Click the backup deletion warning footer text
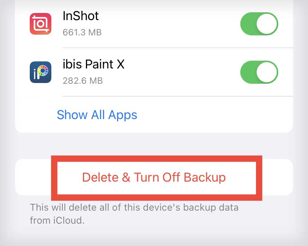The width and height of the screenshot is (308, 246). point(134,214)
